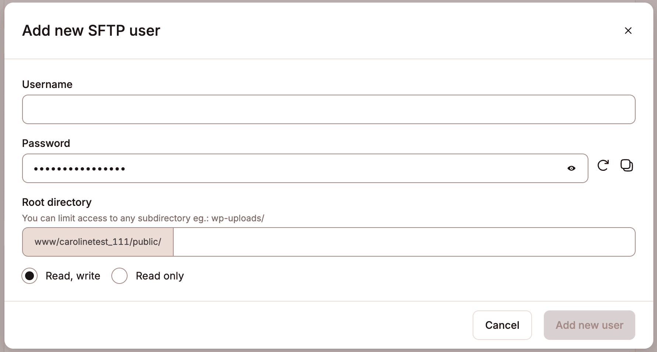
Task: Choose Read, write access for the user
Action: tap(29, 276)
